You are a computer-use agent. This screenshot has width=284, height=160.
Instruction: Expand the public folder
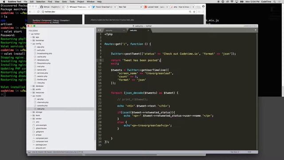tap(31, 89)
